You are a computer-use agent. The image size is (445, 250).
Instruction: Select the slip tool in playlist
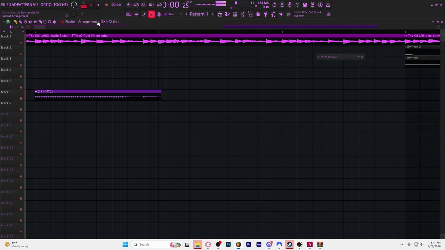click(x=35, y=22)
